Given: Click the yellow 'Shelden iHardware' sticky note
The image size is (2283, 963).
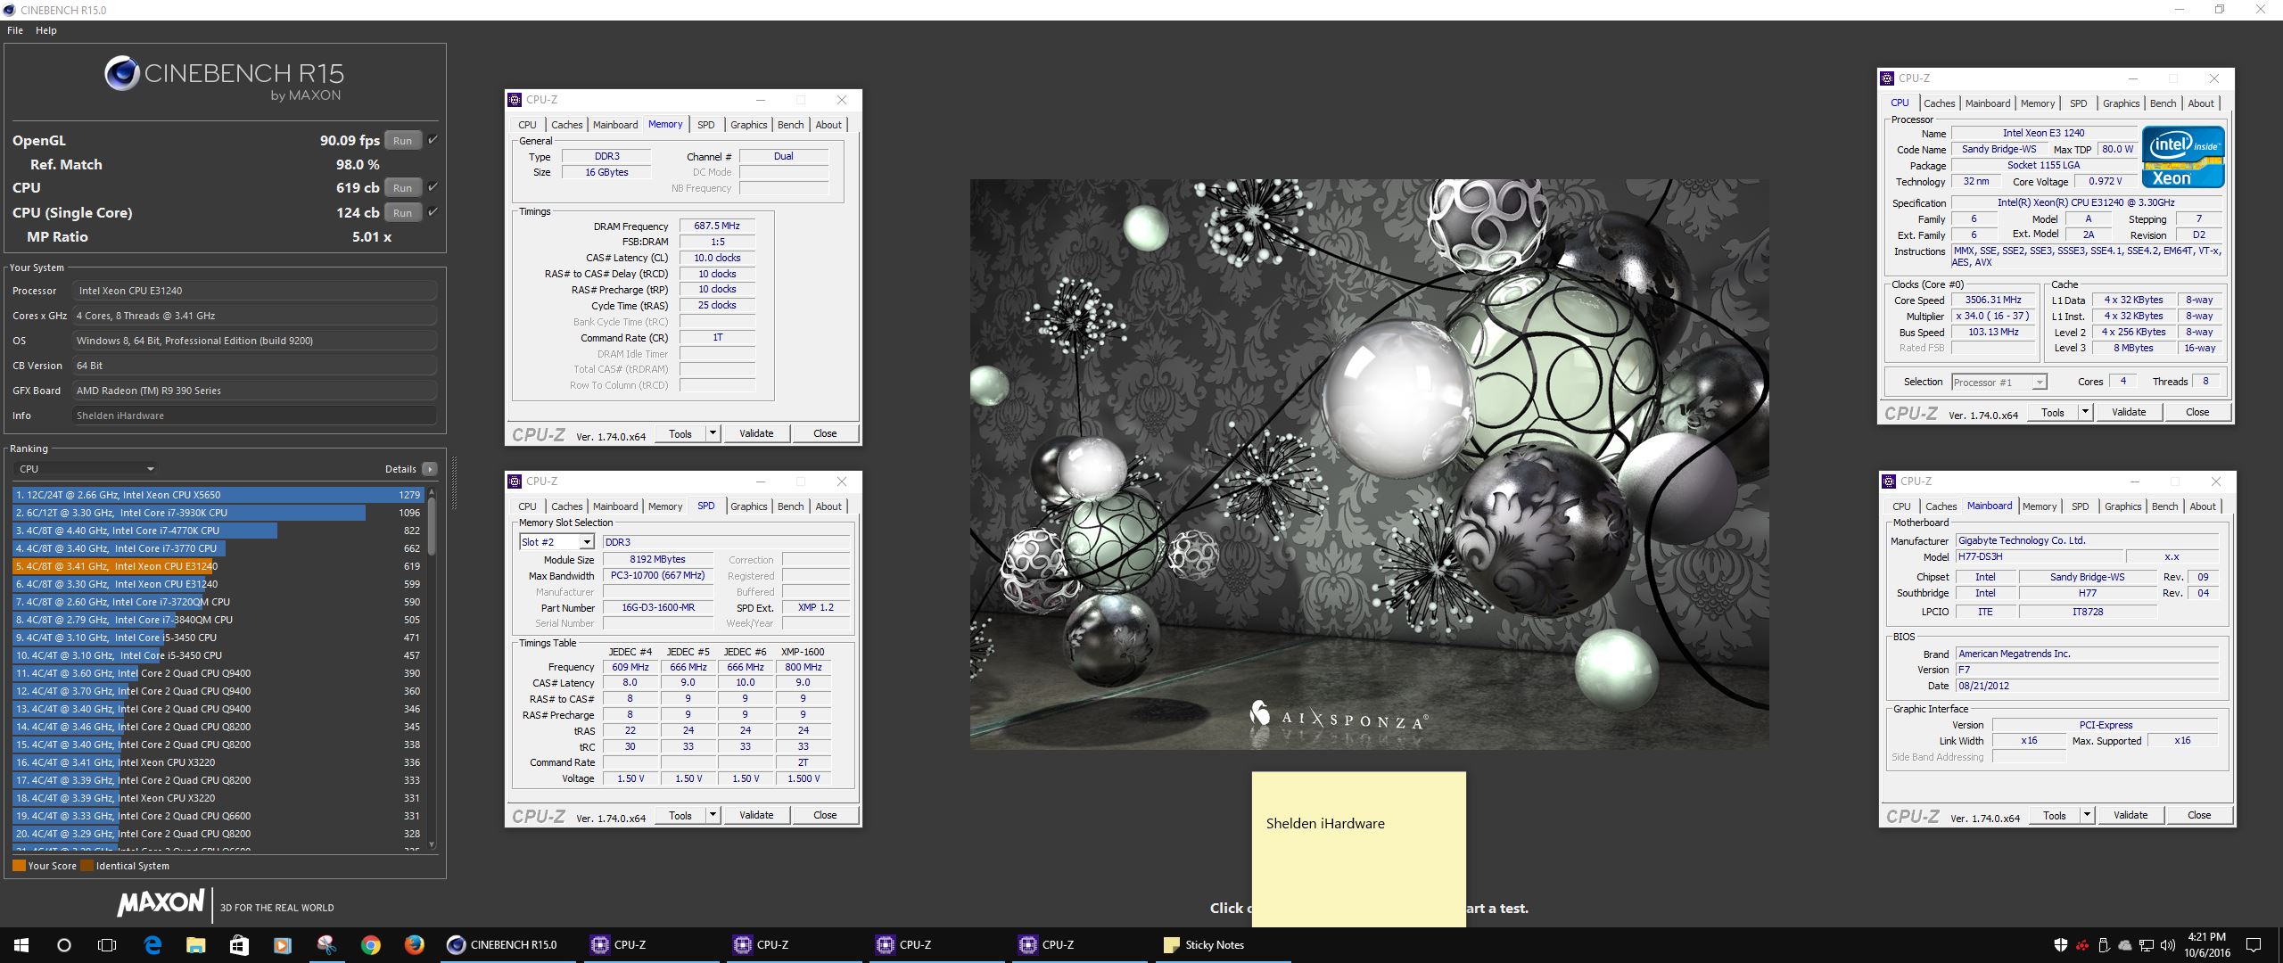Looking at the screenshot, I should 1358,849.
